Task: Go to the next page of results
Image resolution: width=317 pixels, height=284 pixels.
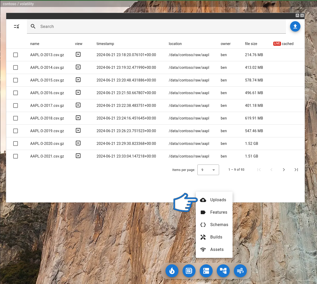Action: (x=284, y=170)
